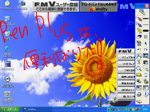Click the Excel spreadsheet icon in PenPlus toolbar
150x112 pixels.
[146, 88]
